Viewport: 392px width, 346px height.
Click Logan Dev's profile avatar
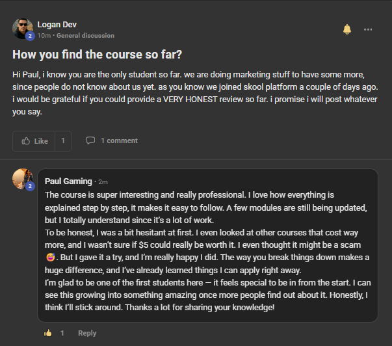(23, 29)
